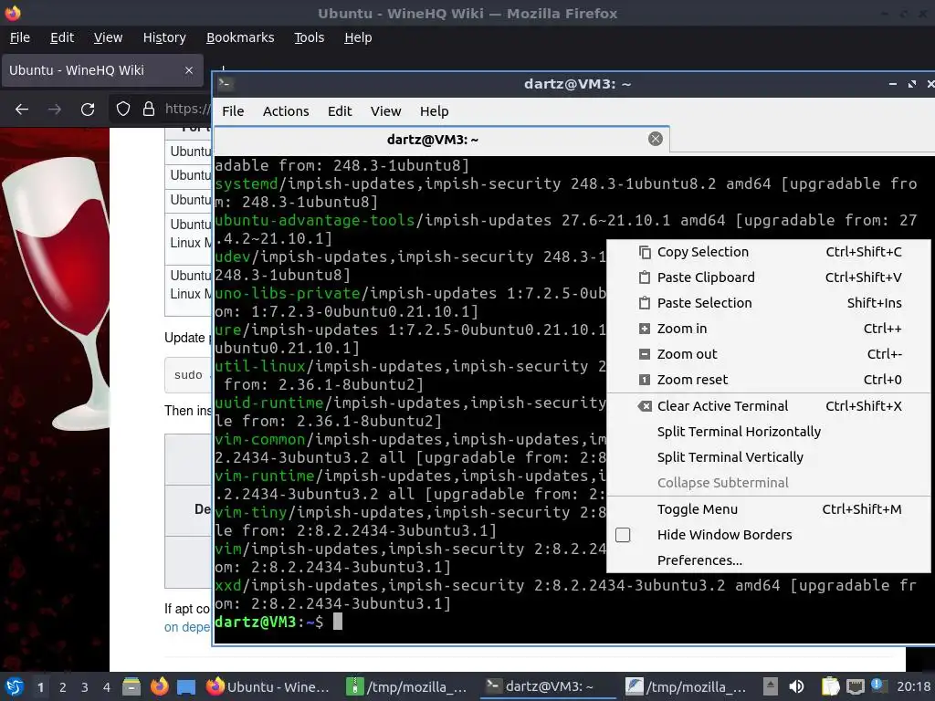
Task: Click the update notifier tray icon
Action: 877,685
